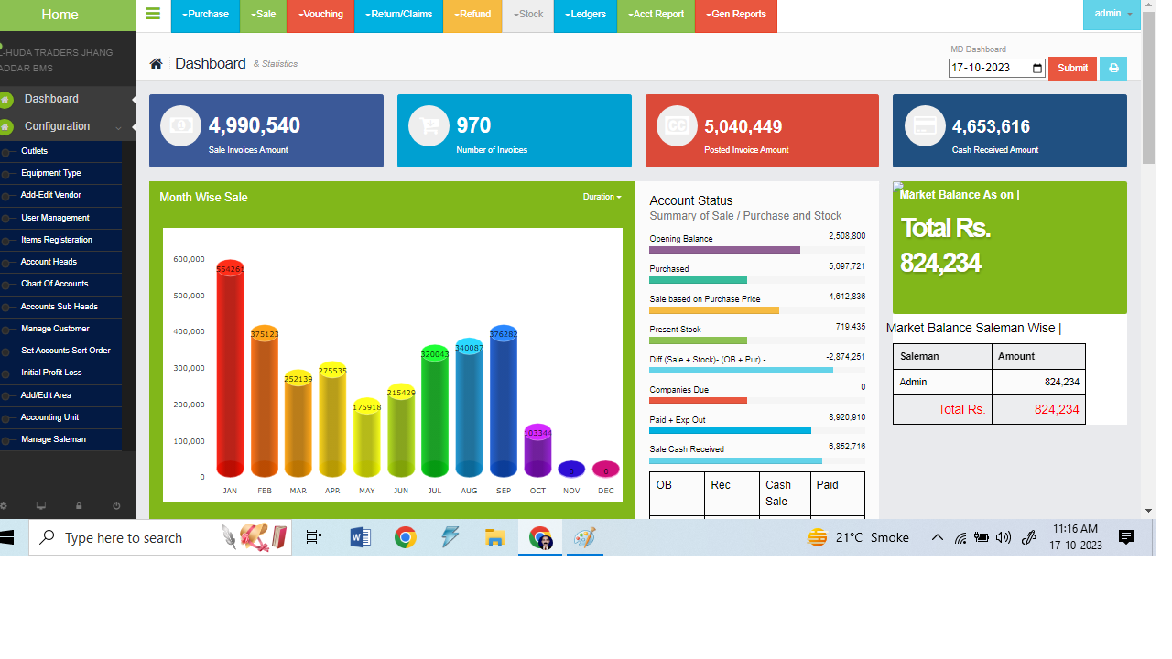Screen dimensions: 1172x659
Task: Click the currency icon on Sale Invoices card
Action: pyautogui.click(x=180, y=125)
